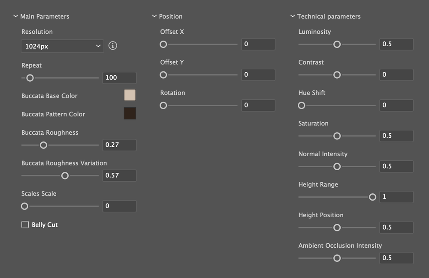Click the Buccata Roughness slider handle
The height and width of the screenshot is (278, 429).
[x=43, y=145]
